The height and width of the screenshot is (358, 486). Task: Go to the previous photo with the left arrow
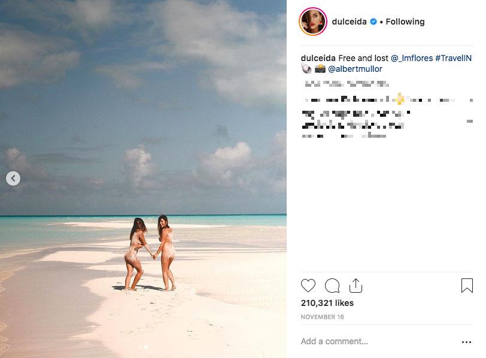coord(13,178)
